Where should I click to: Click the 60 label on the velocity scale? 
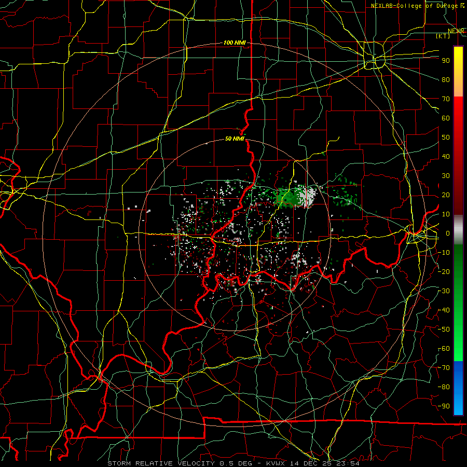(446, 118)
